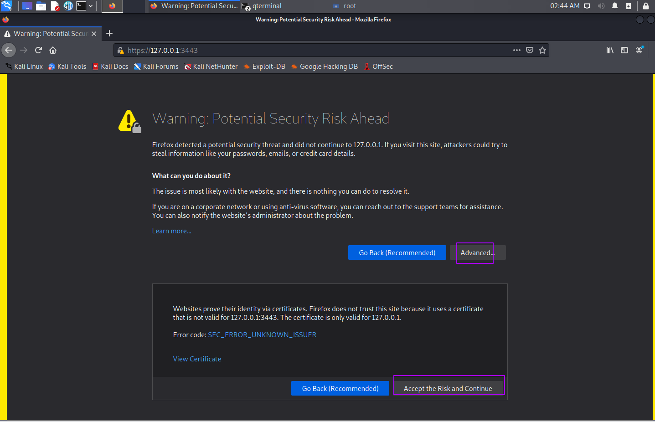Click the Firefox back arrow button

click(9, 50)
